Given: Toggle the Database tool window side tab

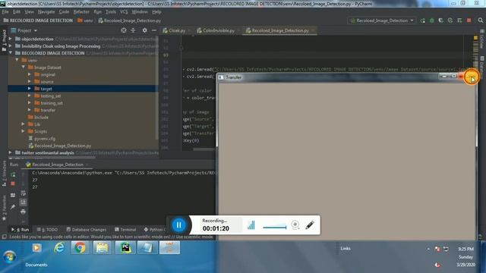Looking at the screenshot, I should coord(481,67).
